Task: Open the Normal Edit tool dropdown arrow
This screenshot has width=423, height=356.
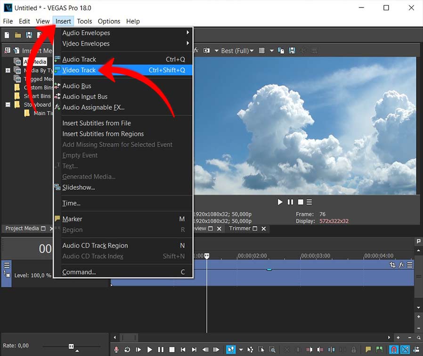Action: pyautogui.click(x=241, y=350)
